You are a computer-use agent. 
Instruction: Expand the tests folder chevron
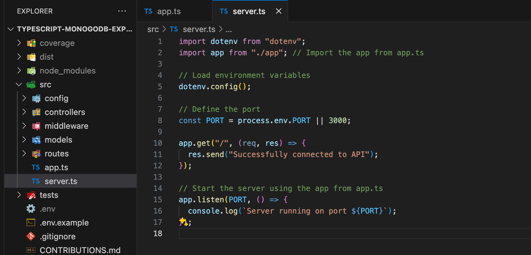click(x=19, y=195)
